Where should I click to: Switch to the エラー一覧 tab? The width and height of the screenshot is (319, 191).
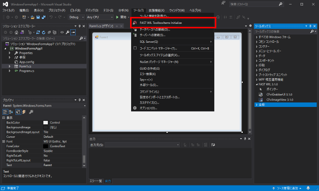point(96,181)
